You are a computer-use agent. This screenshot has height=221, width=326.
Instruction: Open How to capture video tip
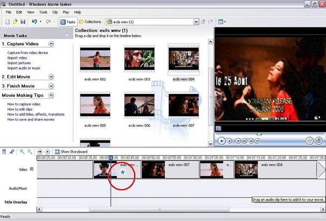coord(24,104)
